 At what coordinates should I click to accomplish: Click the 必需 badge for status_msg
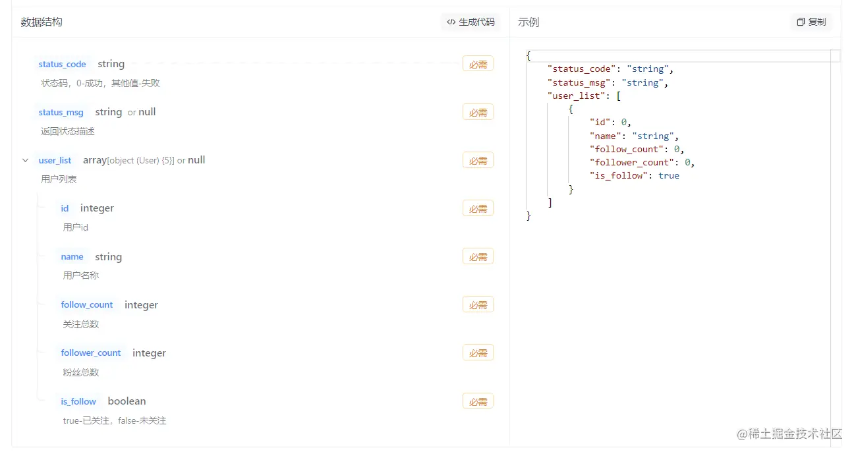[x=478, y=112]
